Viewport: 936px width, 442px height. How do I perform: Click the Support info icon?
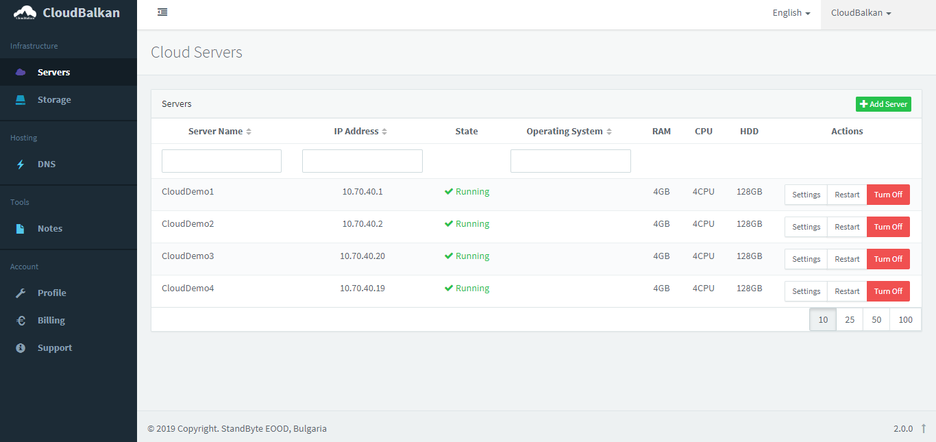click(21, 348)
